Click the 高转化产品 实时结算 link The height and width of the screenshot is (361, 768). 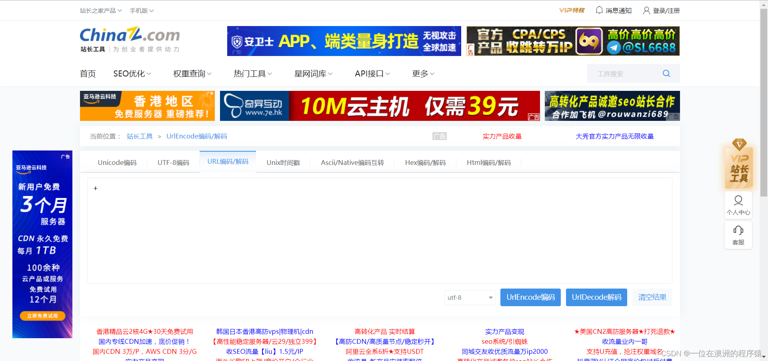point(385,332)
